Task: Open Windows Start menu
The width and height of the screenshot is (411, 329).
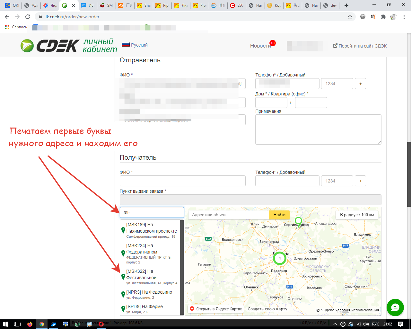Action: point(5,324)
